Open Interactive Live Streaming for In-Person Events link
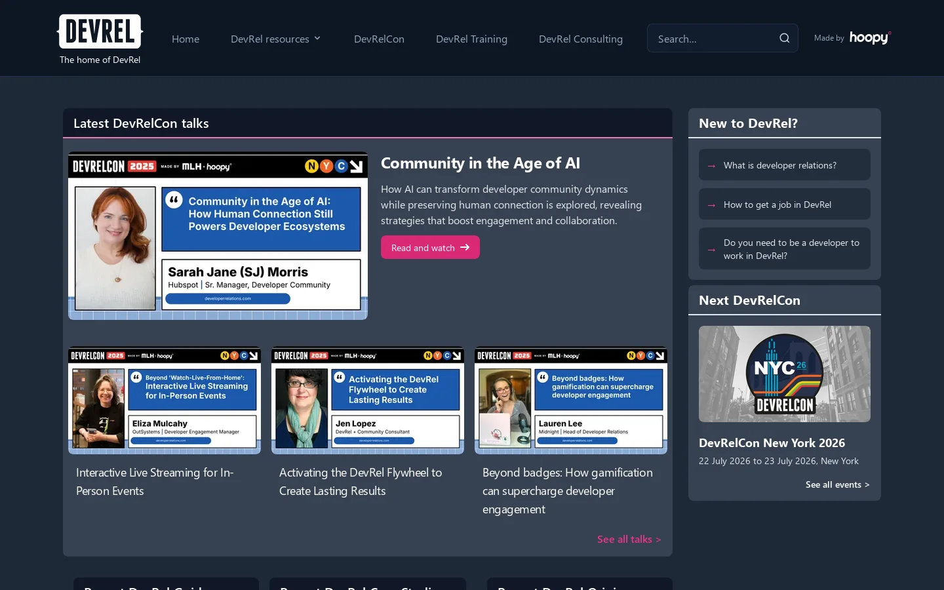 coord(155,481)
